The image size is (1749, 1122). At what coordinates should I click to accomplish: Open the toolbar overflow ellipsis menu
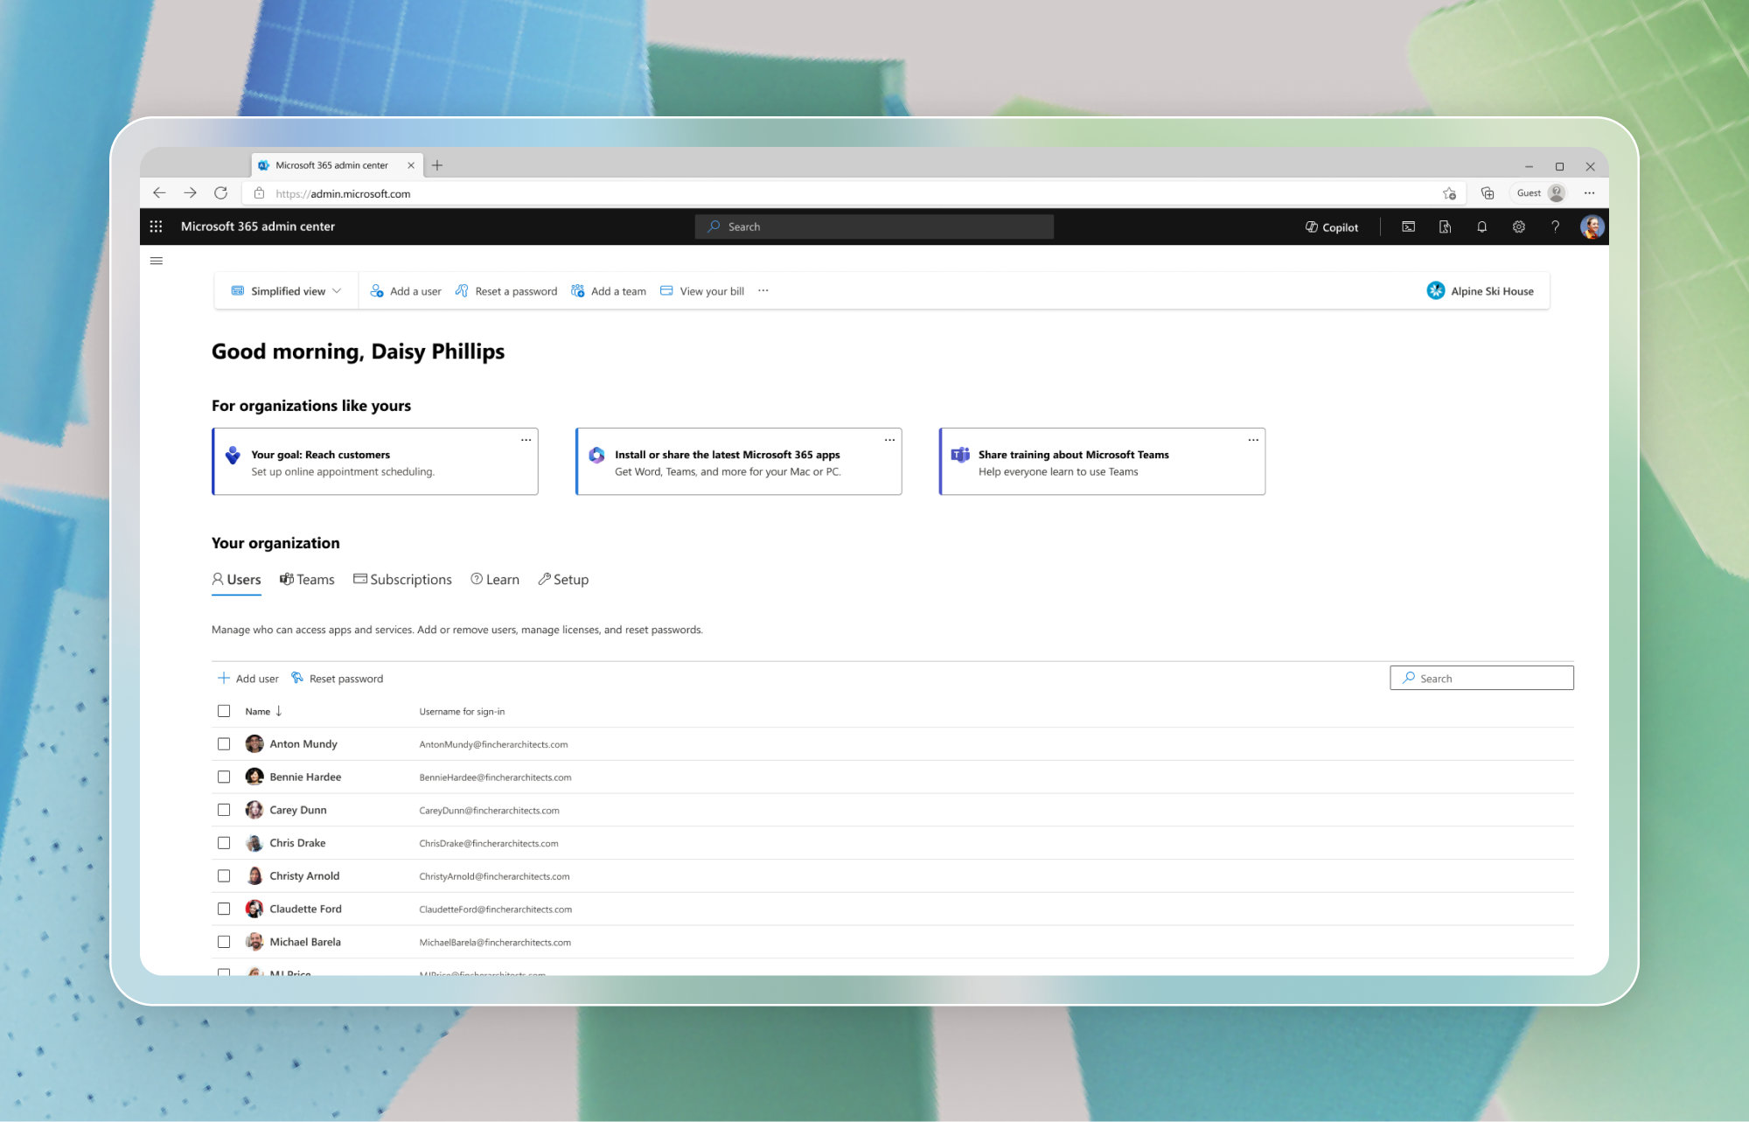(x=763, y=290)
